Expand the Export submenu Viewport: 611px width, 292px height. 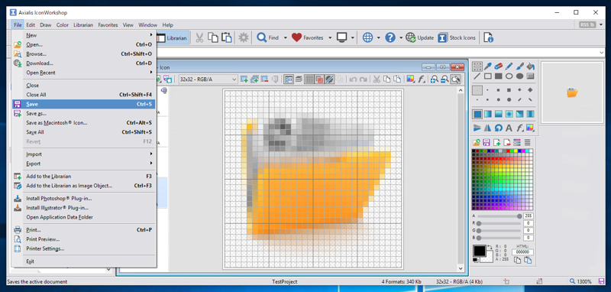click(x=84, y=164)
